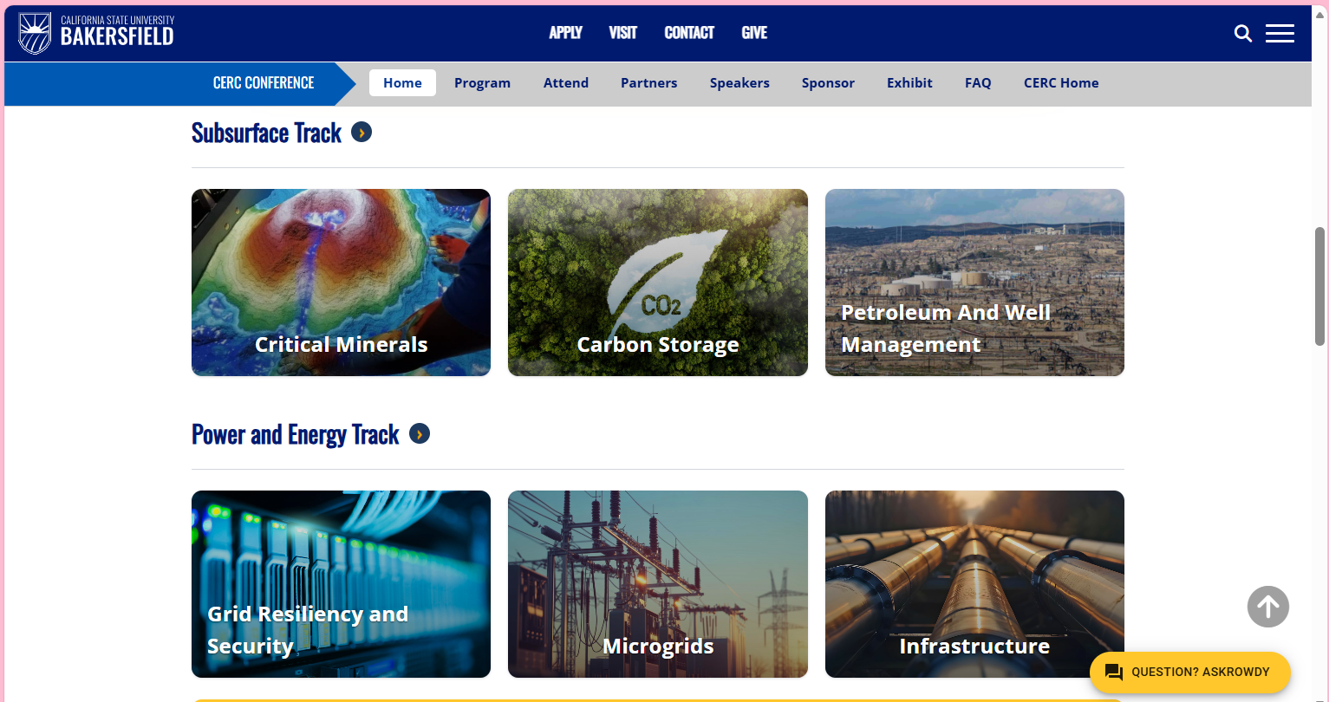Click the back-to-top arrow button
This screenshot has width=1329, height=702.
tap(1267, 607)
